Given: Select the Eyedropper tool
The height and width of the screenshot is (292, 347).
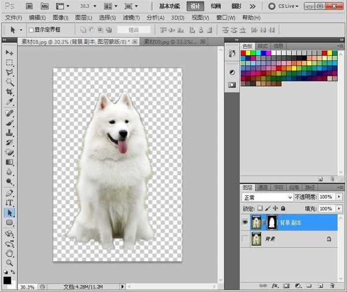Looking at the screenshot, I should tap(9, 102).
